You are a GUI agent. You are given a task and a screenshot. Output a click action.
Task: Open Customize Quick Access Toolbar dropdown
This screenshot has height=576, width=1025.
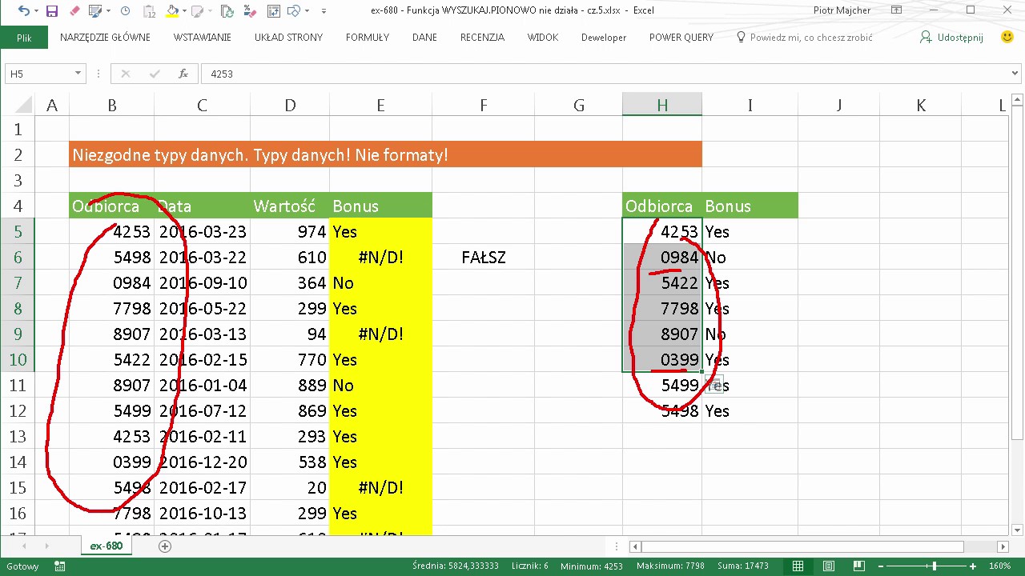pyautogui.click(x=324, y=11)
